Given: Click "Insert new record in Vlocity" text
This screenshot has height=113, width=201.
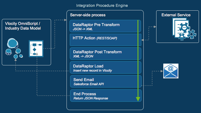Looking at the screenshot, I should [x=92, y=70].
